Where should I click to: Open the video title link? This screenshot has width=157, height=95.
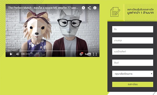(x=43, y=8)
